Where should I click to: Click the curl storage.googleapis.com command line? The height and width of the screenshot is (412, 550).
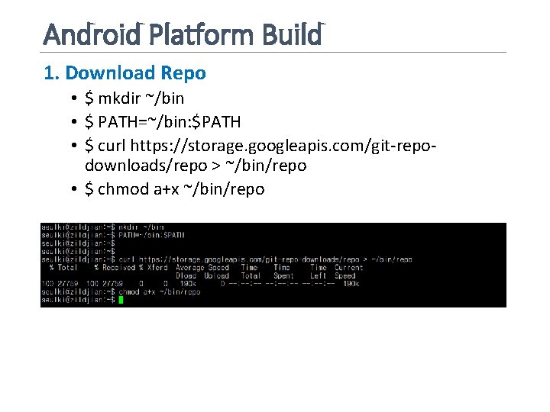pyautogui.click(x=260, y=146)
